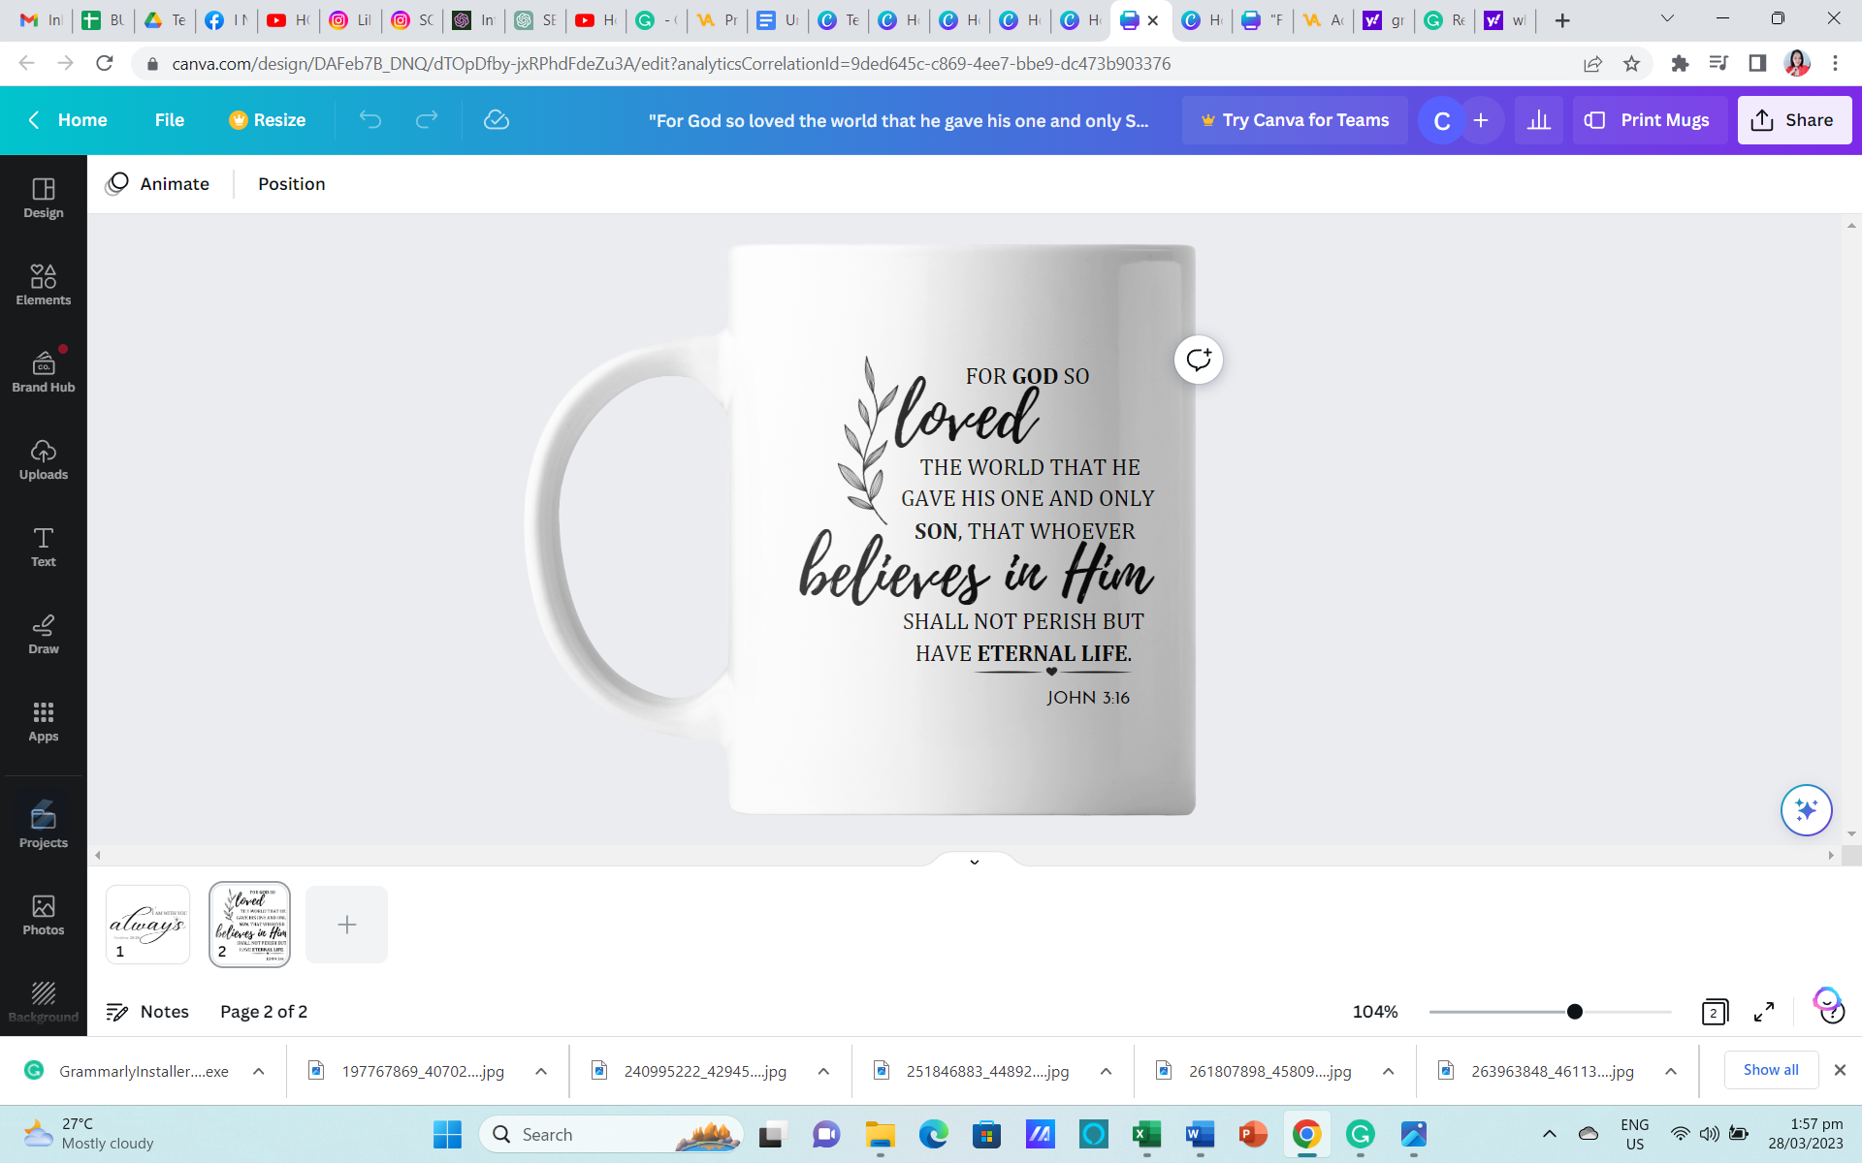
Task: Open the Brand Hub panel
Action: point(43,372)
